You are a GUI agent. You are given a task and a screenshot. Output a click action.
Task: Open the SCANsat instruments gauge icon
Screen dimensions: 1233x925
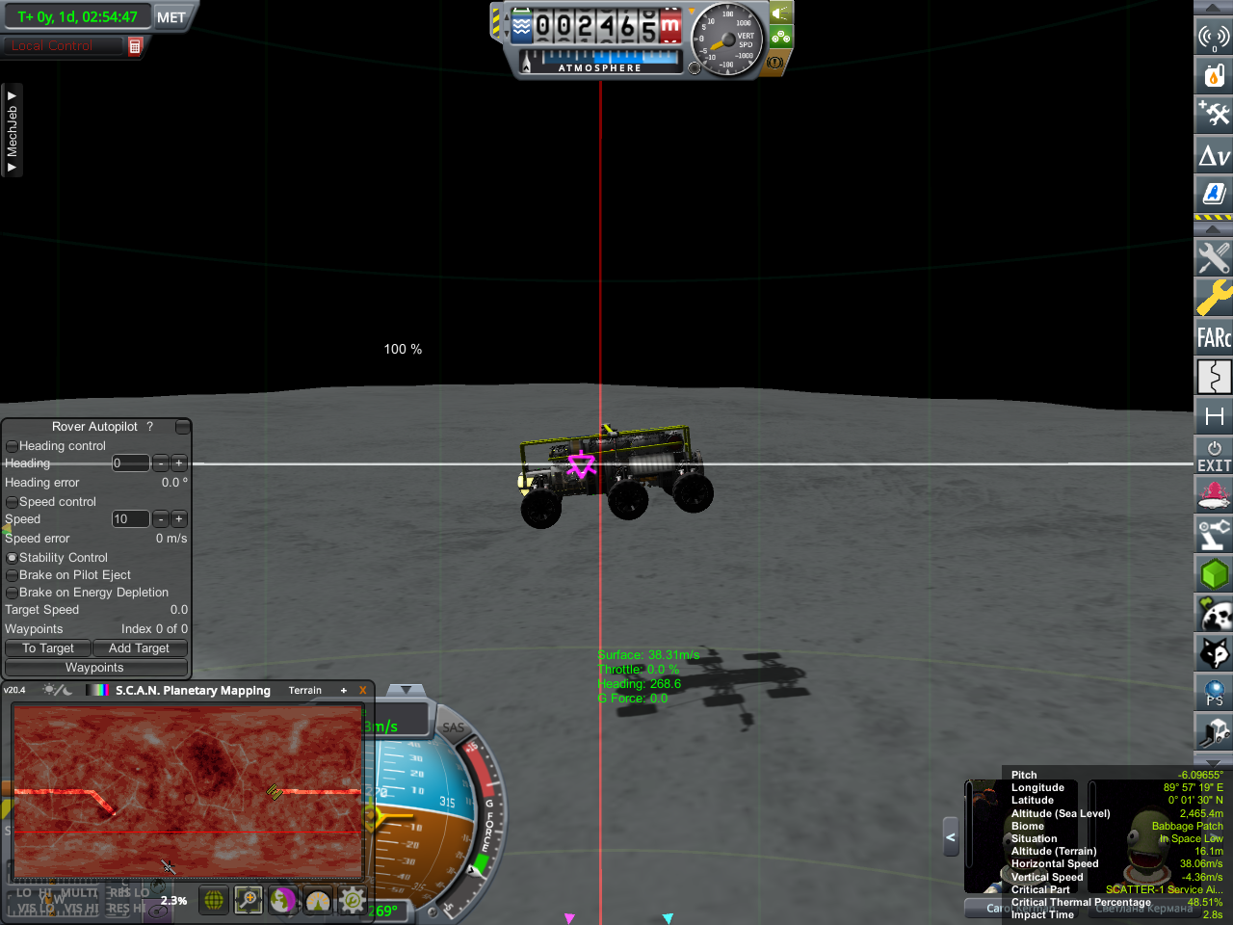(318, 900)
